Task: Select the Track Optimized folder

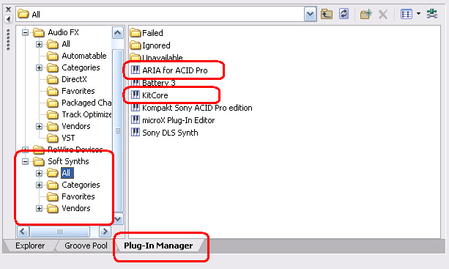Action: [x=86, y=114]
